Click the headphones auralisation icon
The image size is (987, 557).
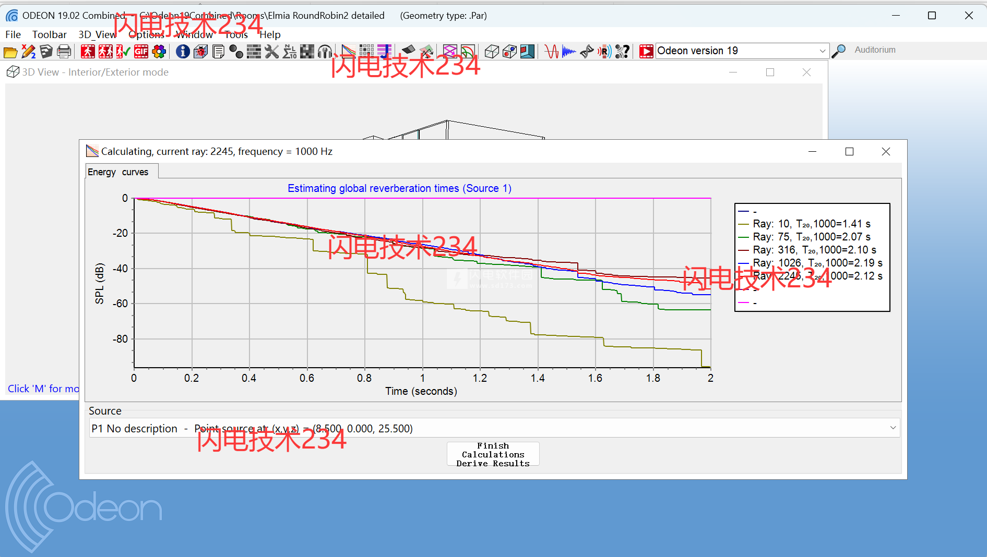[325, 52]
